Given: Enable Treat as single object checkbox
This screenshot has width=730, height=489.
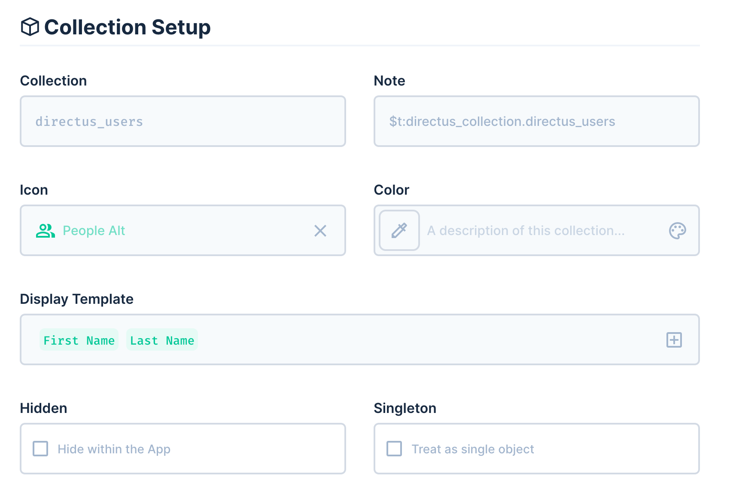Looking at the screenshot, I should 394,449.
